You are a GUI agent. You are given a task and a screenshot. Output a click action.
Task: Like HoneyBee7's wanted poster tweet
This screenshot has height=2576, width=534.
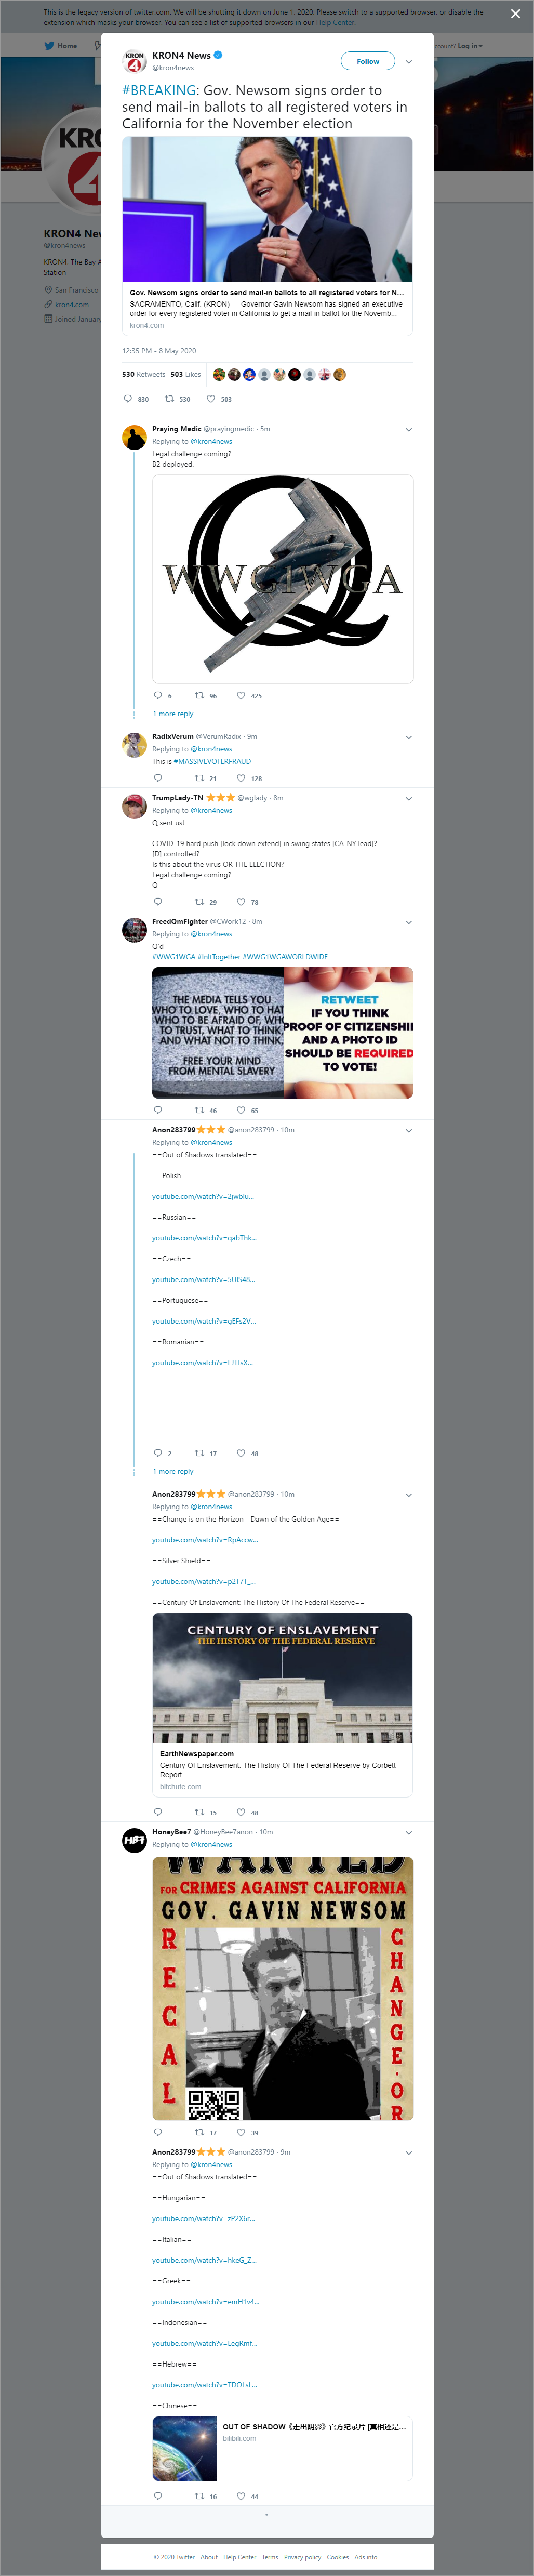(241, 2132)
